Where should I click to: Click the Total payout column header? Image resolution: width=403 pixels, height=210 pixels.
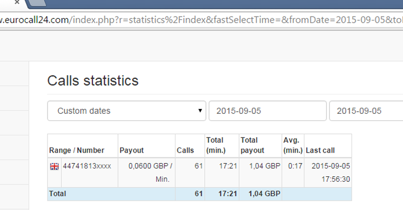[252, 145]
